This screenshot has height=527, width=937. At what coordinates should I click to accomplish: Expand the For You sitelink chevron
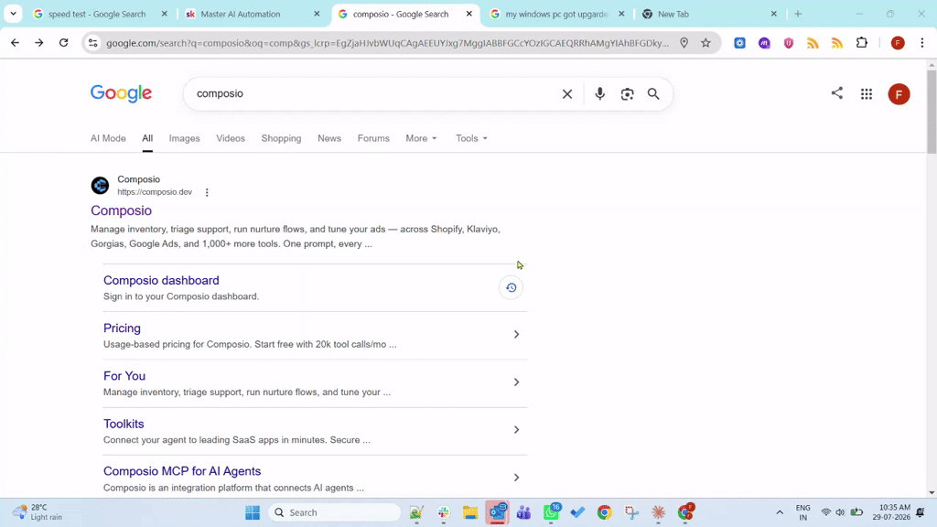(516, 382)
